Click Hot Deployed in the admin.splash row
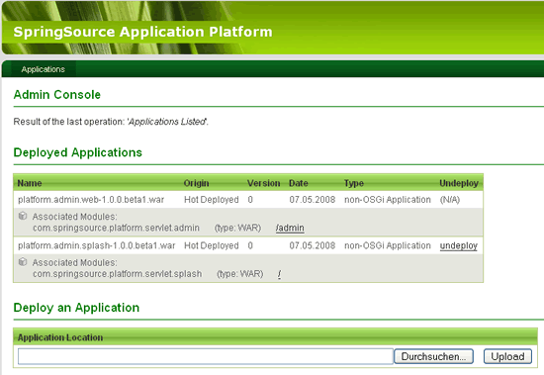Image resolution: width=544 pixels, height=375 pixels. (x=212, y=245)
